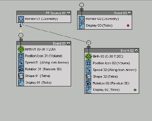Image resolution: width=152 pixels, height=121 pixels.
Task: Click the Rotation 01 operator icon
Action: 21,69
